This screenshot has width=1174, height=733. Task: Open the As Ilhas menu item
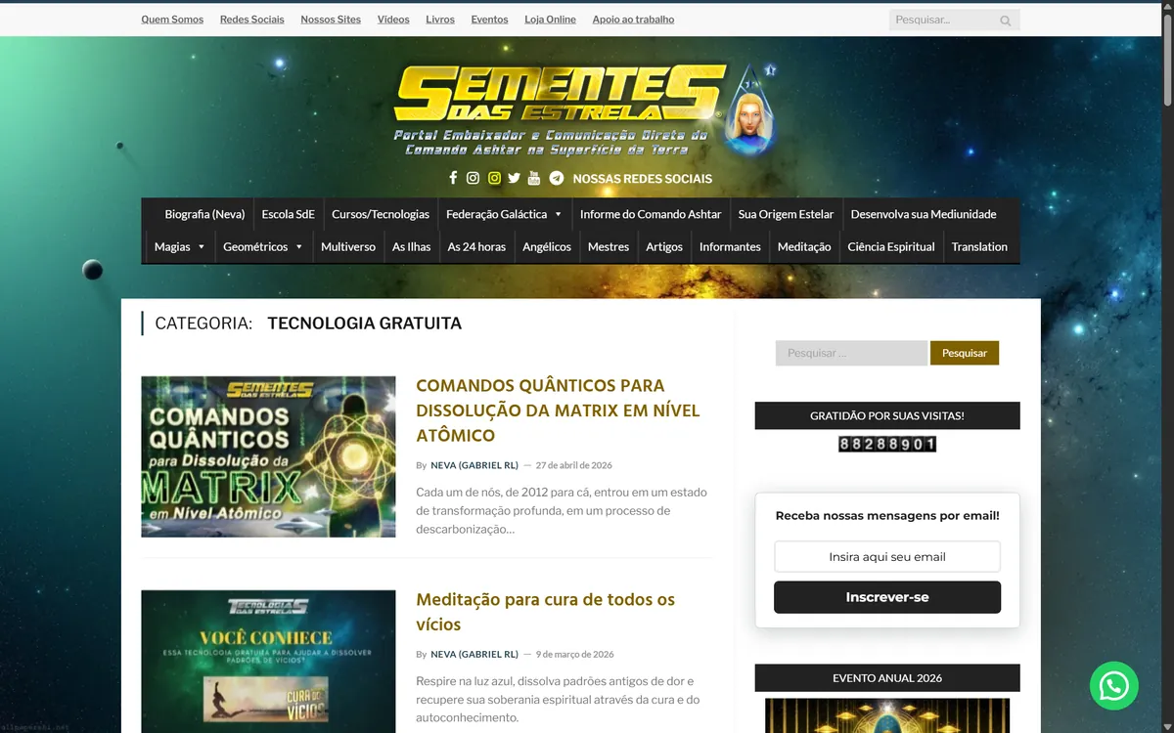click(x=412, y=247)
